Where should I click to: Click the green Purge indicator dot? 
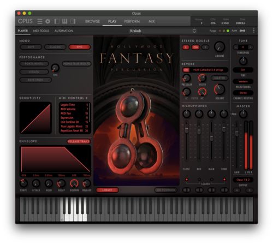tap(228, 31)
